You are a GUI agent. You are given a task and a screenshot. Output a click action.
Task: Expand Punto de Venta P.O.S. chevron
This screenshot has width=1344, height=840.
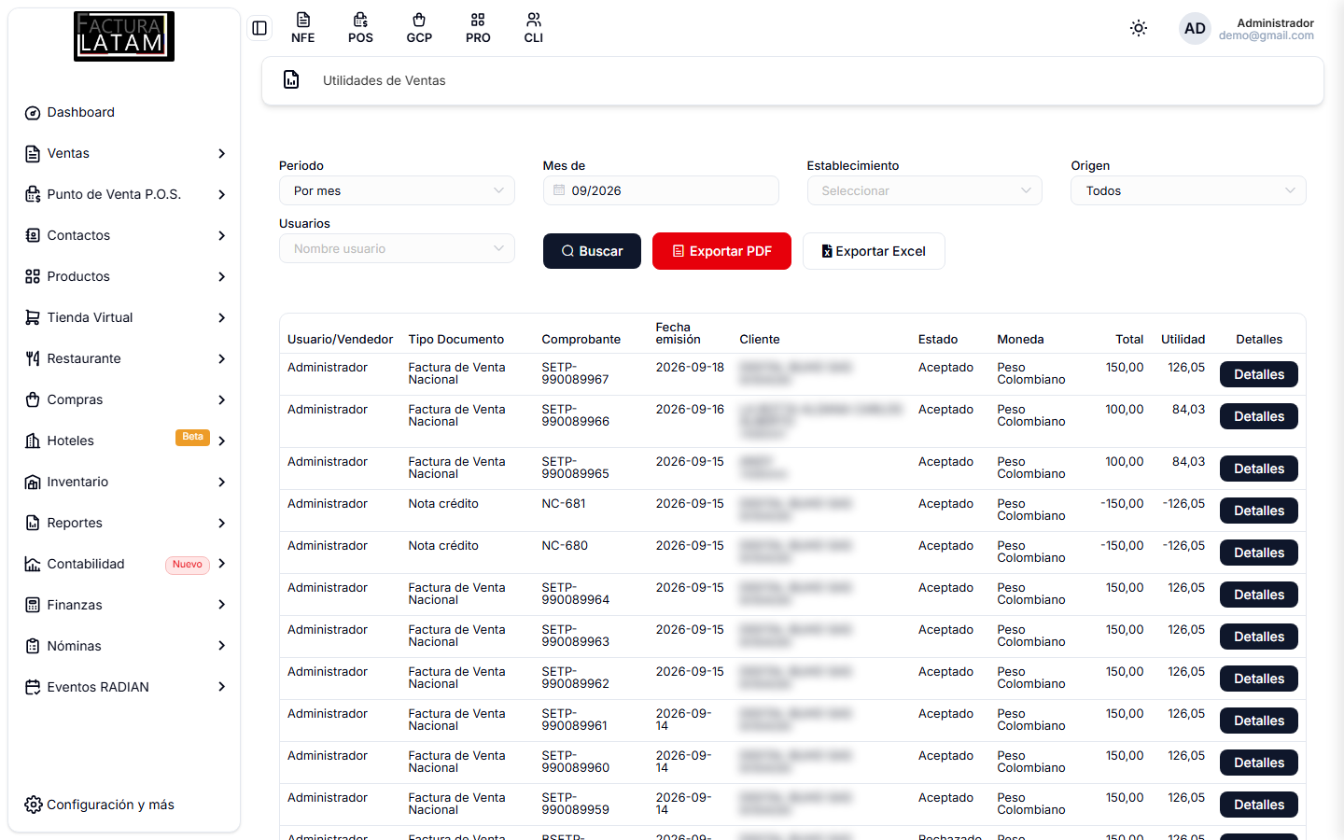pyautogui.click(x=221, y=195)
